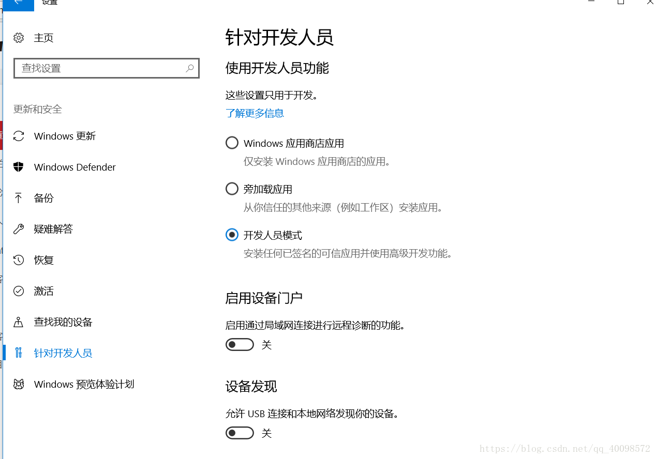The image size is (656, 459).
Task: Select 旁加载应用 radio button
Action: (x=232, y=189)
